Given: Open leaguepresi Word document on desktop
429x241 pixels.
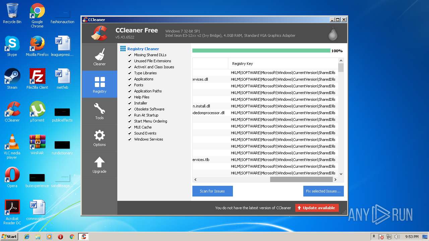Looking at the screenshot, I should tap(62, 46).
